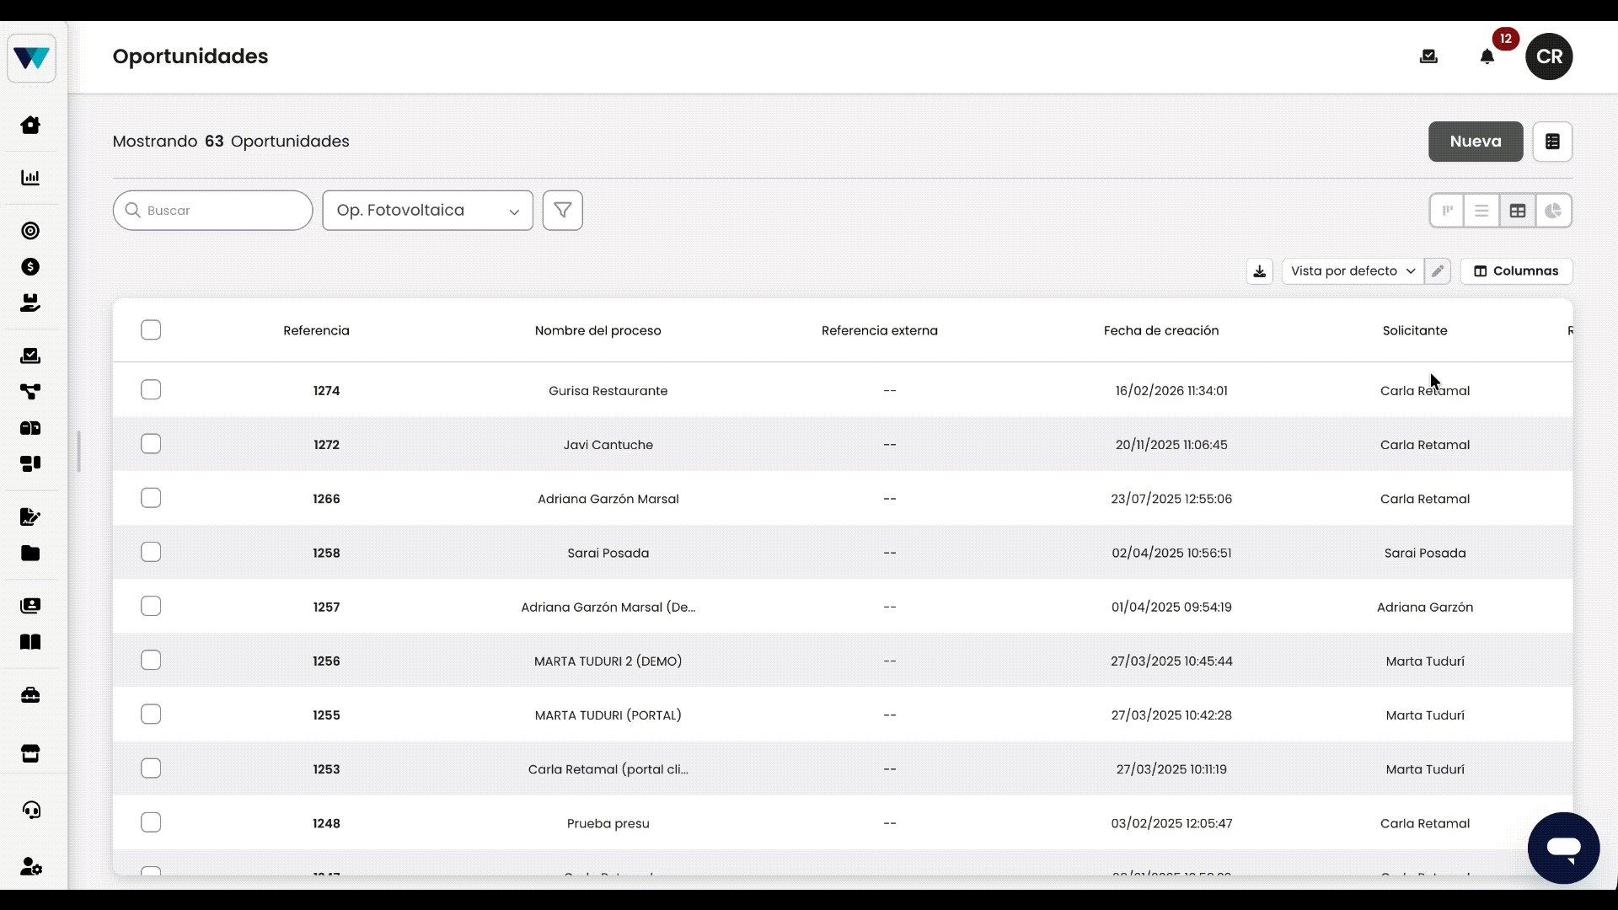The width and height of the screenshot is (1618, 910).
Task: Open the Vista por defecto dropdown
Action: coord(1353,271)
